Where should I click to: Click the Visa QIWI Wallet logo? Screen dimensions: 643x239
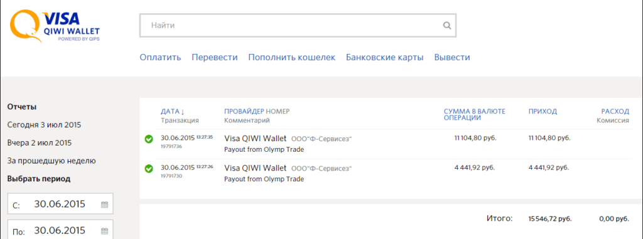click(55, 26)
